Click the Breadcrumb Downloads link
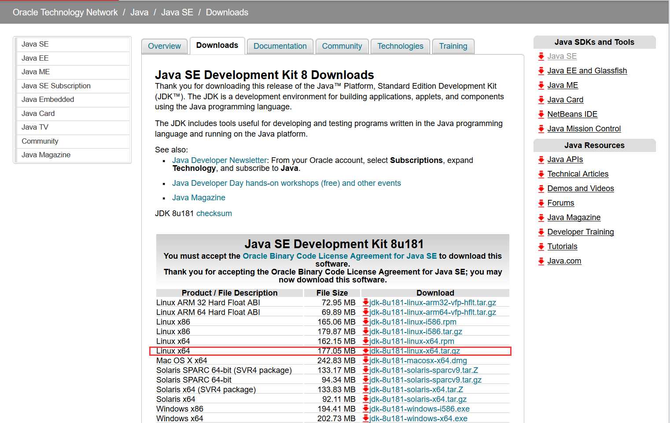The height and width of the screenshot is (423, 670). point(227,12)
